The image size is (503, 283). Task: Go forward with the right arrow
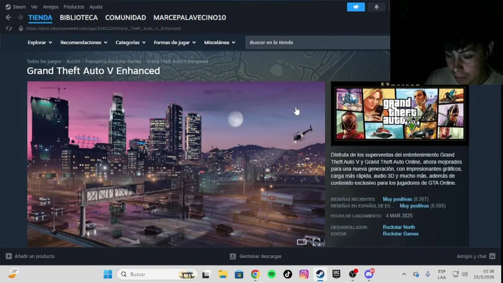[20, 17]
